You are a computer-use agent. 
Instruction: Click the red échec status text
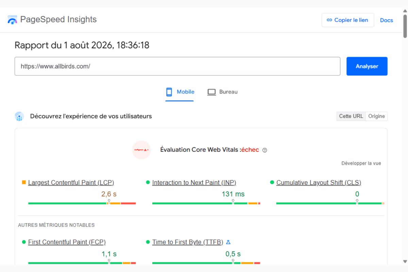point(250,150)
